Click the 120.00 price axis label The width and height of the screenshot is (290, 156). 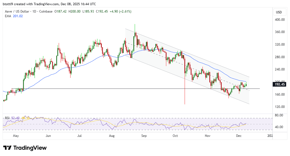(x=280, y=107)
